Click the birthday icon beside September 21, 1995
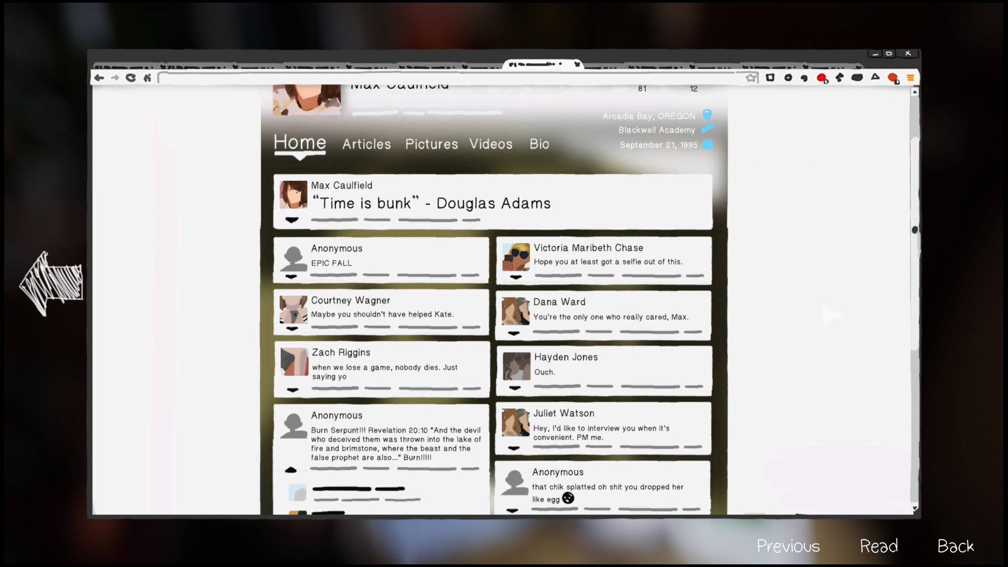The image size is (1008, 567). click(708, 144)
